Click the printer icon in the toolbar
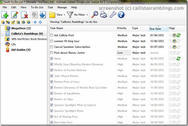The height and width of the screenshot is (126, 188). pos(103,15)
